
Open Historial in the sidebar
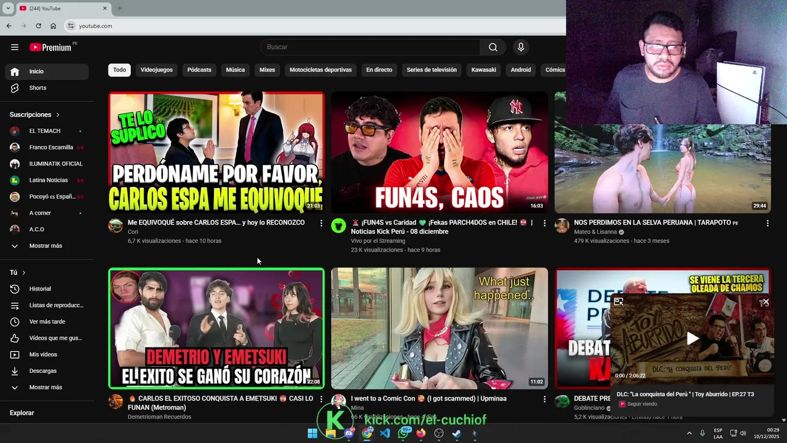tap(47, 289)
